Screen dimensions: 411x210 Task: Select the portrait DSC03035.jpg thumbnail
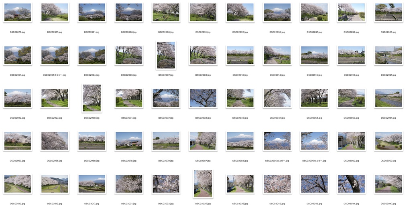coord(203,184)
